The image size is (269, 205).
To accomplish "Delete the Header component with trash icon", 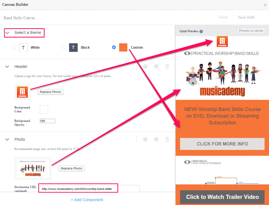I will (x=167, y=66).
